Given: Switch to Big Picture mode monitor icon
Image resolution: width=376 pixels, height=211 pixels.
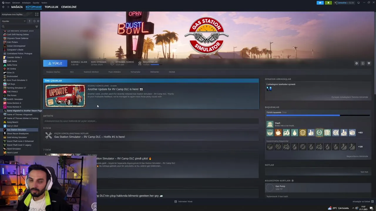Looking at the screenshot, I should click(358, 3).
